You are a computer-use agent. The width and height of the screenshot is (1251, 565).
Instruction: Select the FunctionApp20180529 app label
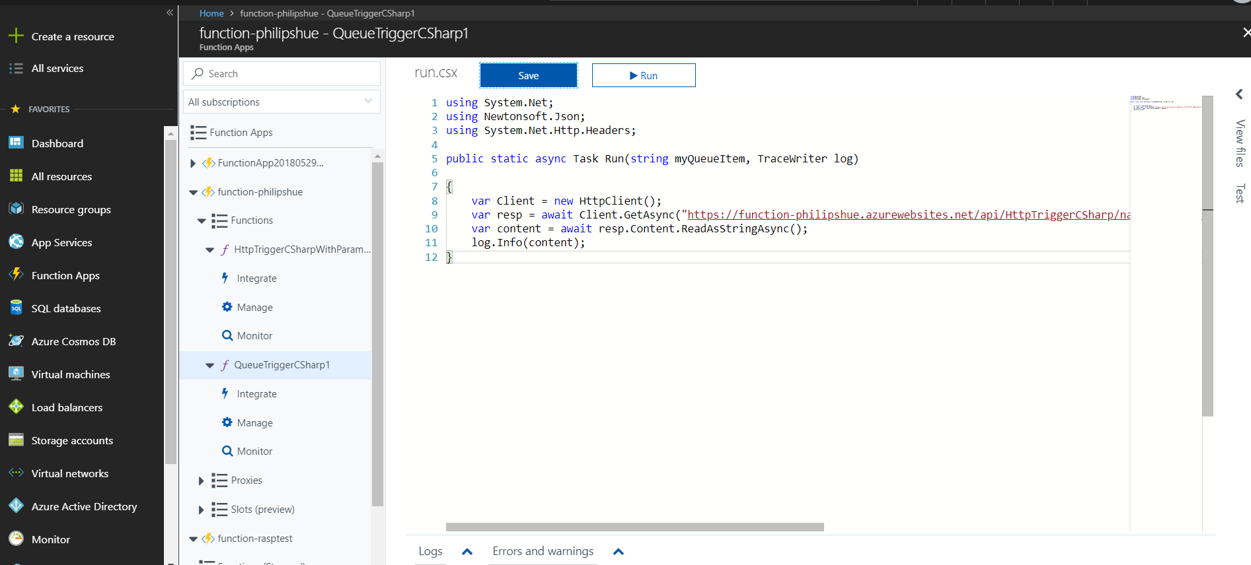(x=270, y=163)
